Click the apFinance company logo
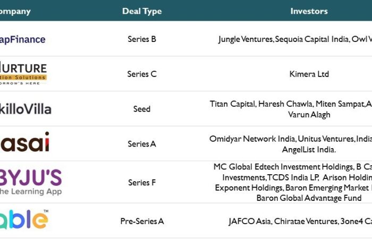Screen dimensions: 372x239 (22, 39)
